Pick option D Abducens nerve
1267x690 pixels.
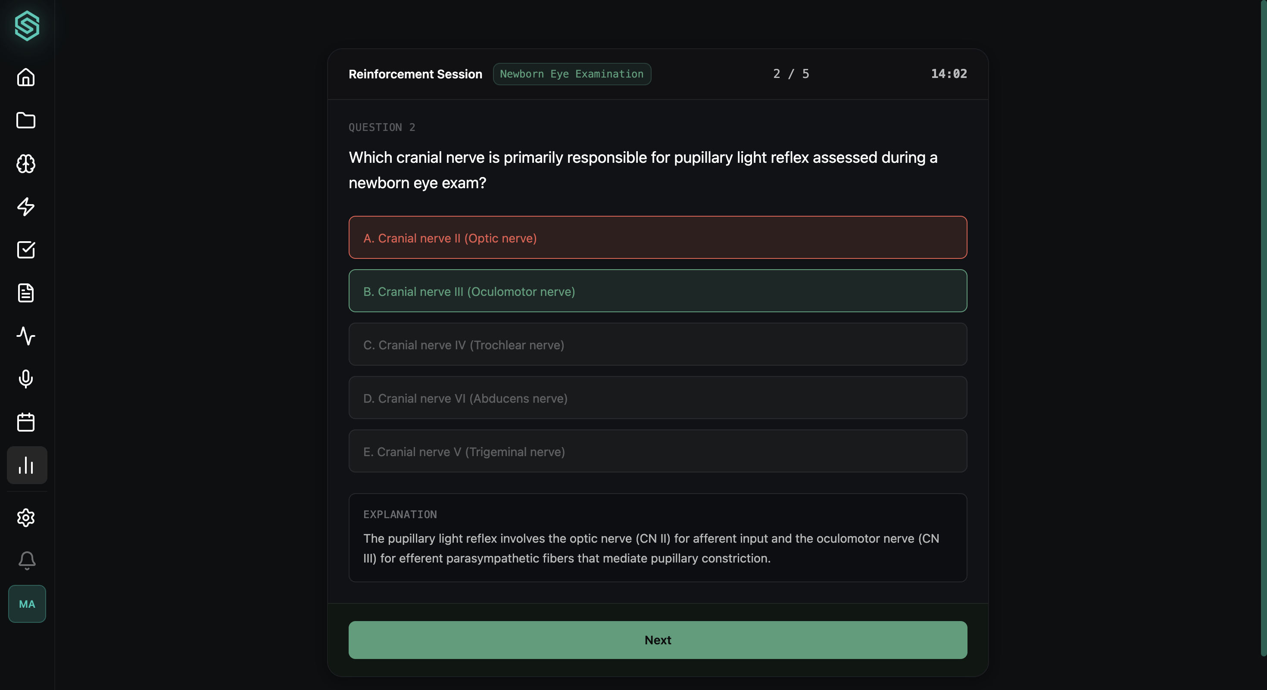(658, 398)
